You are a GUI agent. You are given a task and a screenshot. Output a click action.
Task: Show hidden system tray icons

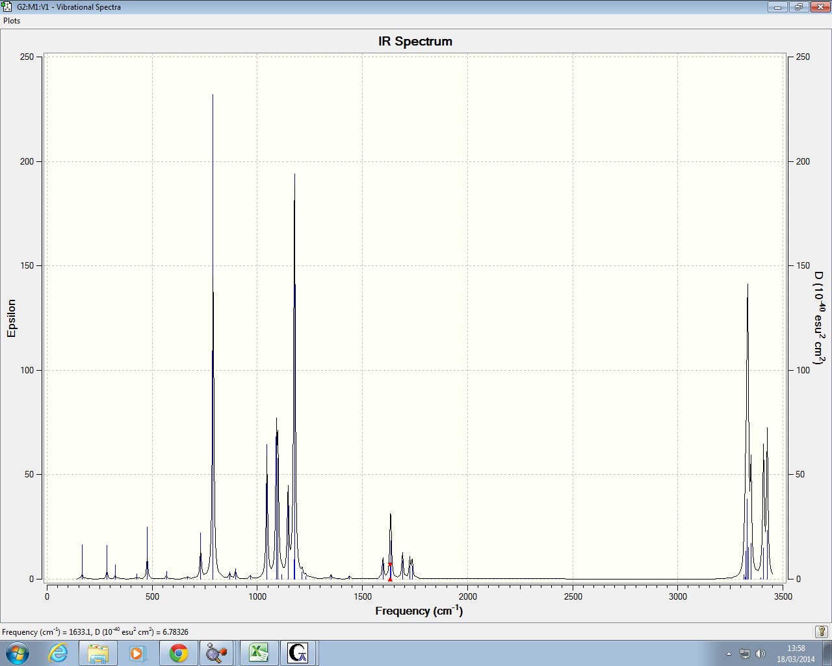(x=729, y=654)
